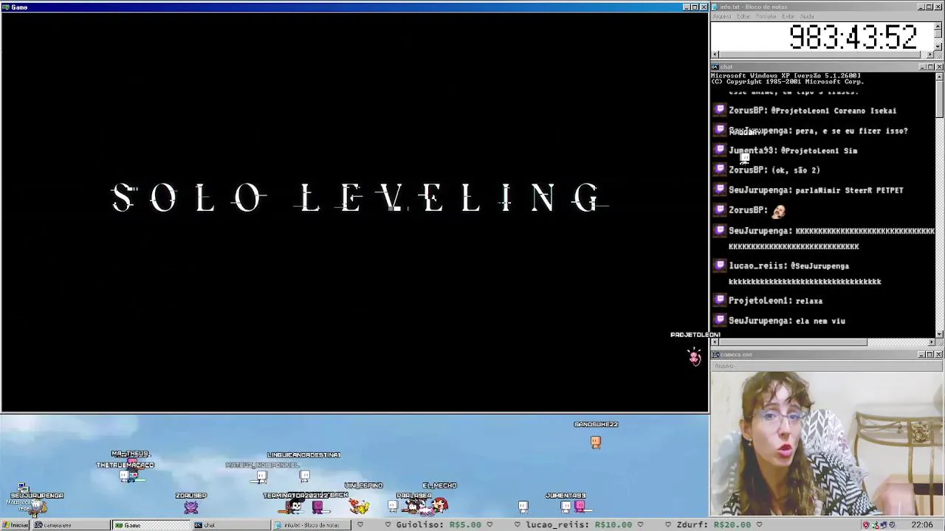Minimize the chat window

[922, 67]
